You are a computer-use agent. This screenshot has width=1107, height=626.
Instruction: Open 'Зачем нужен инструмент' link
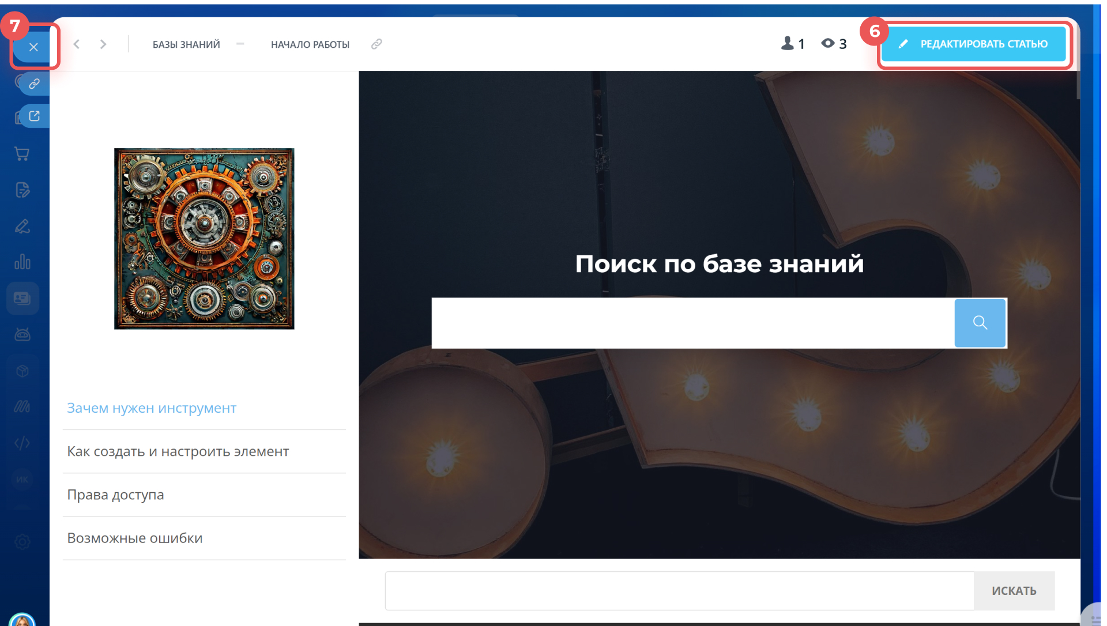coord(152,408)
